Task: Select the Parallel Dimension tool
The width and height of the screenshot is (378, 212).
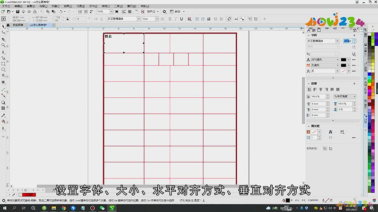Action: point(3,90)
